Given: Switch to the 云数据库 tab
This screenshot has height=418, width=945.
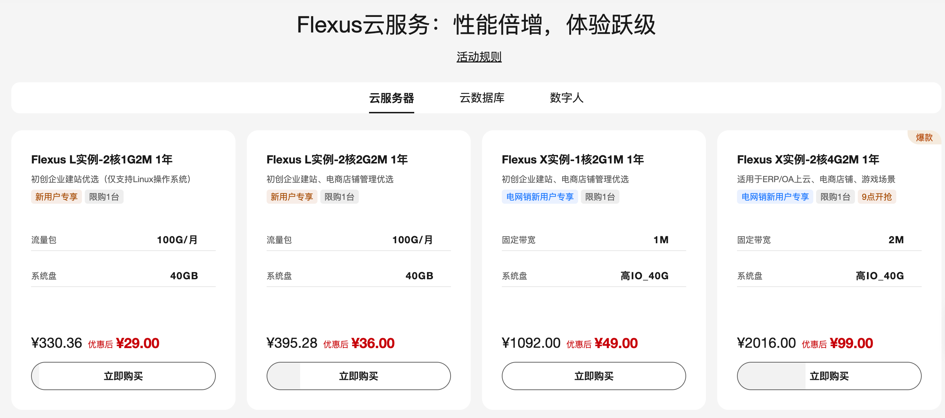Looking at the screenshot, I should coord(482,98).
